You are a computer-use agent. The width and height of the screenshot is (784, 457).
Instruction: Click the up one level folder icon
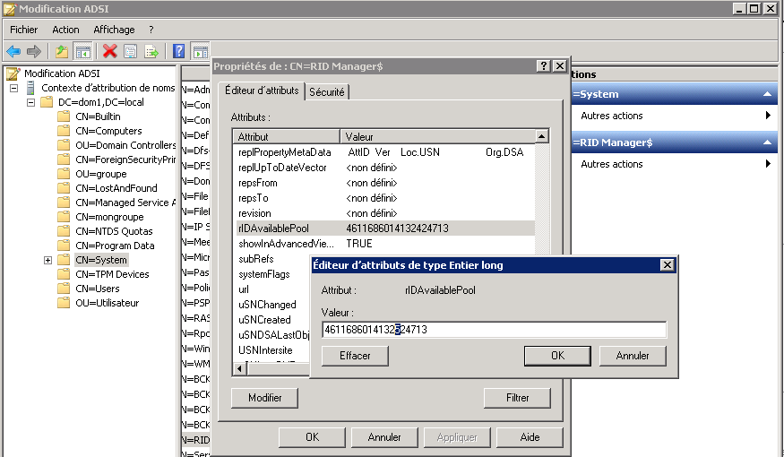[x=61, y=51]
